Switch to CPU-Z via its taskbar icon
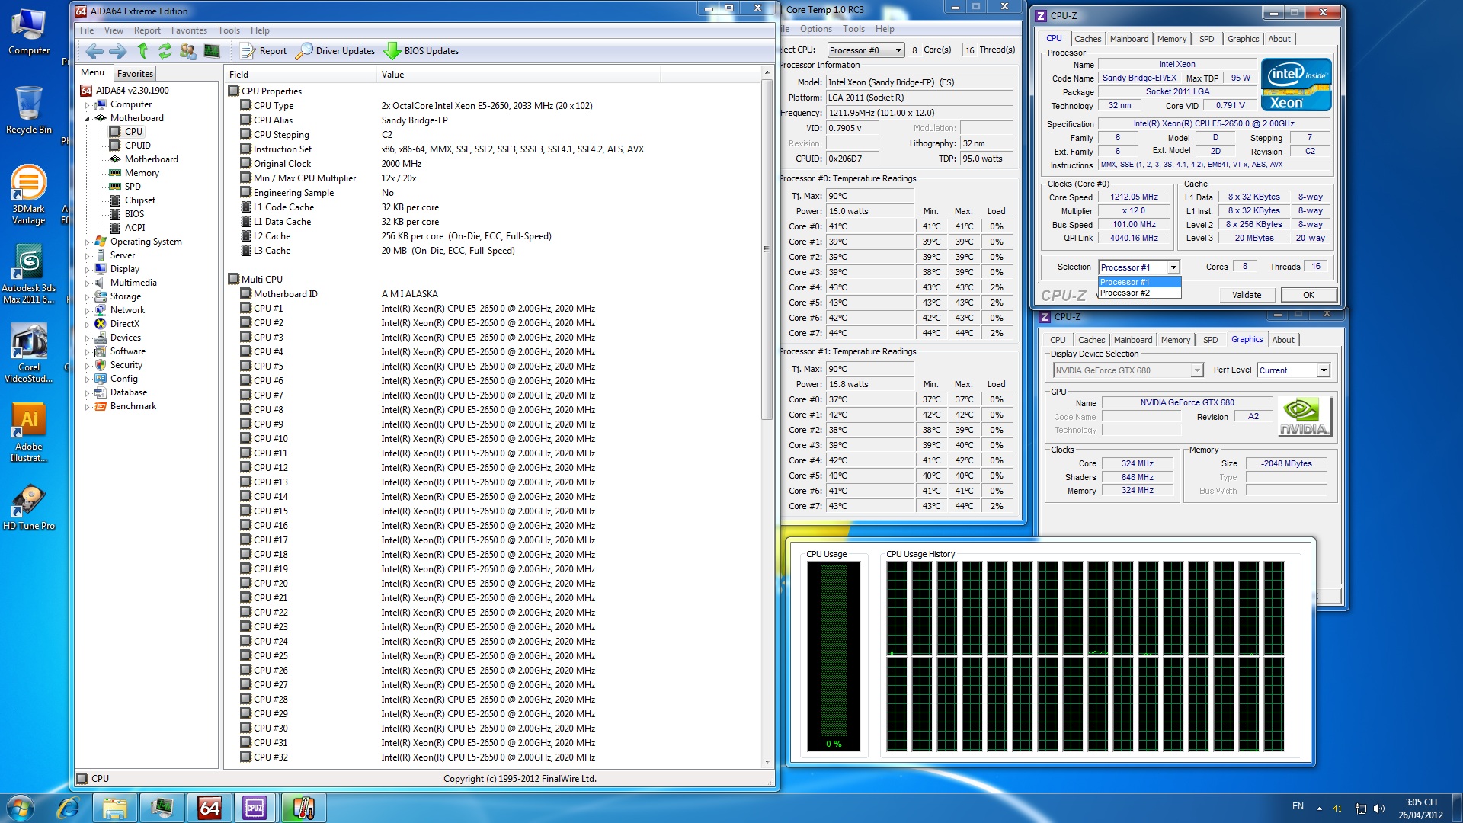Screen dimensions: 1463x823 pyautogui.click(x=255, y=808)
